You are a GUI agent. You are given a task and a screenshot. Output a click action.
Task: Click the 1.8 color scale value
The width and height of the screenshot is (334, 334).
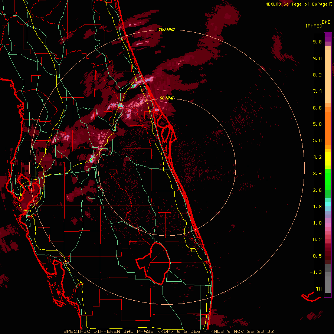pos(317,207)
